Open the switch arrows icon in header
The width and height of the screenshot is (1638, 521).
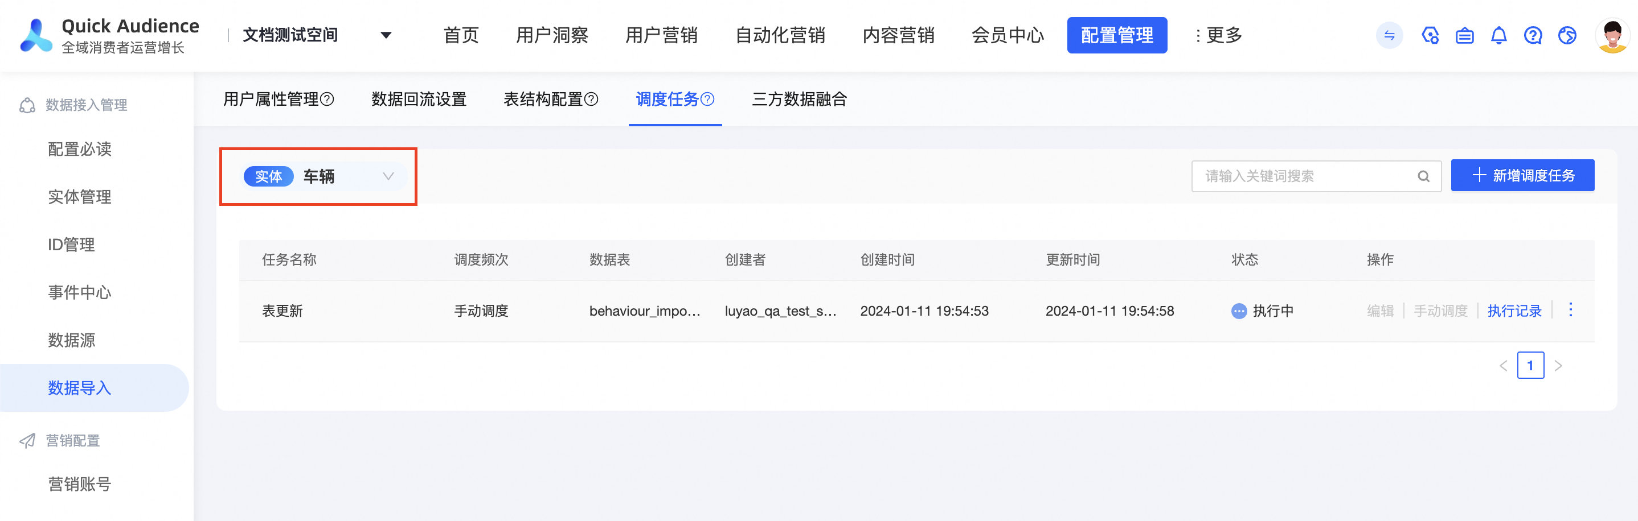pos(1389,36)
